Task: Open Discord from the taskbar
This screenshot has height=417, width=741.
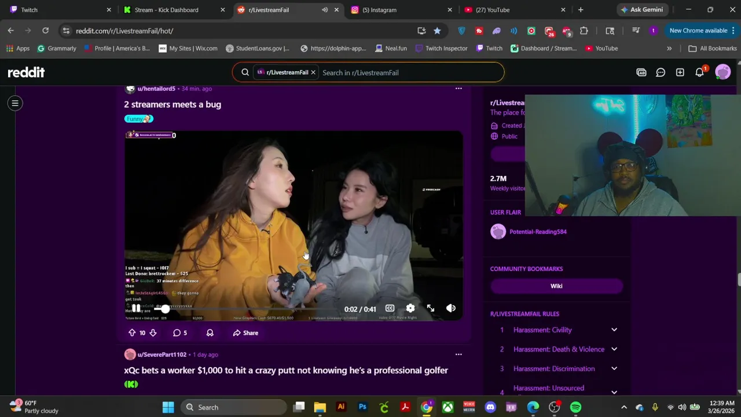Action: (490, 407)
